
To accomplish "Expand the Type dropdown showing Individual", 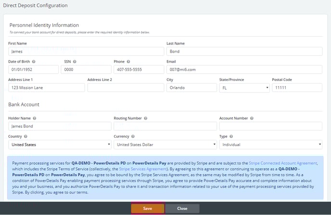I will (x=270, y=145).
